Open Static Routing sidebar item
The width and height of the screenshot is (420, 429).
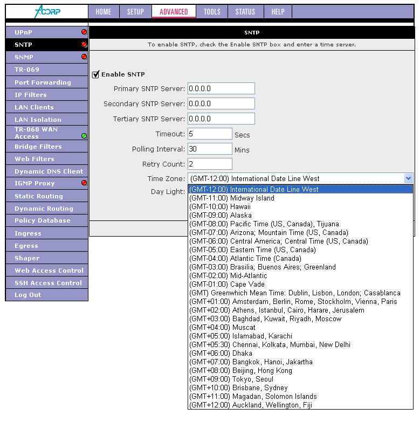(46, 196)
